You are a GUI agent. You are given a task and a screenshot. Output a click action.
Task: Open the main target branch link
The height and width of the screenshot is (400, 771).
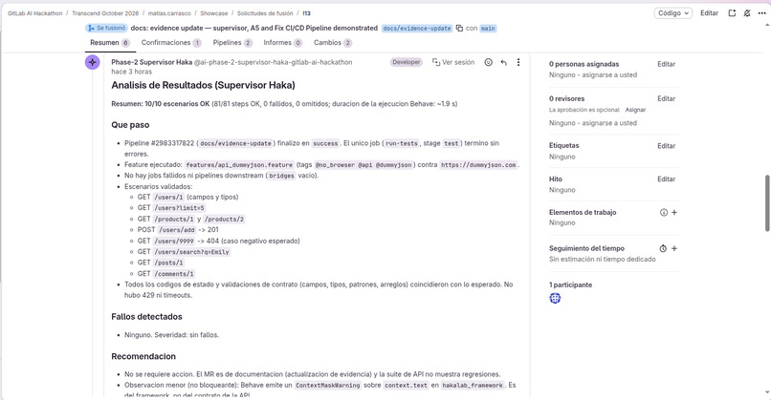(488, 29)
